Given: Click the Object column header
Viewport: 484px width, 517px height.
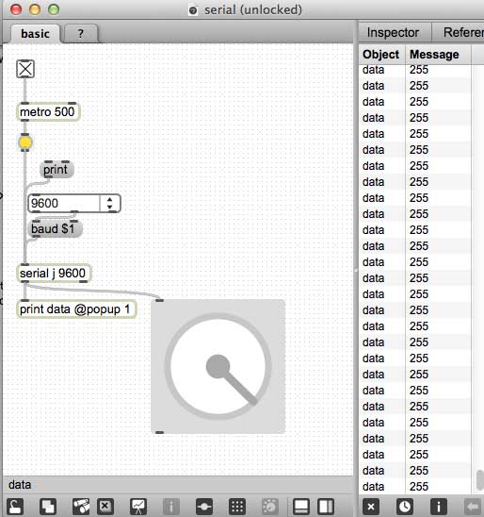Looking at the screenshot, I should [381, 55].
